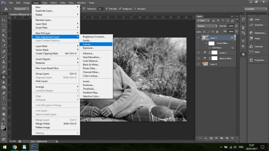Open the Swatches panel
This screenshot has width=269, height=151.
(257, 25)
